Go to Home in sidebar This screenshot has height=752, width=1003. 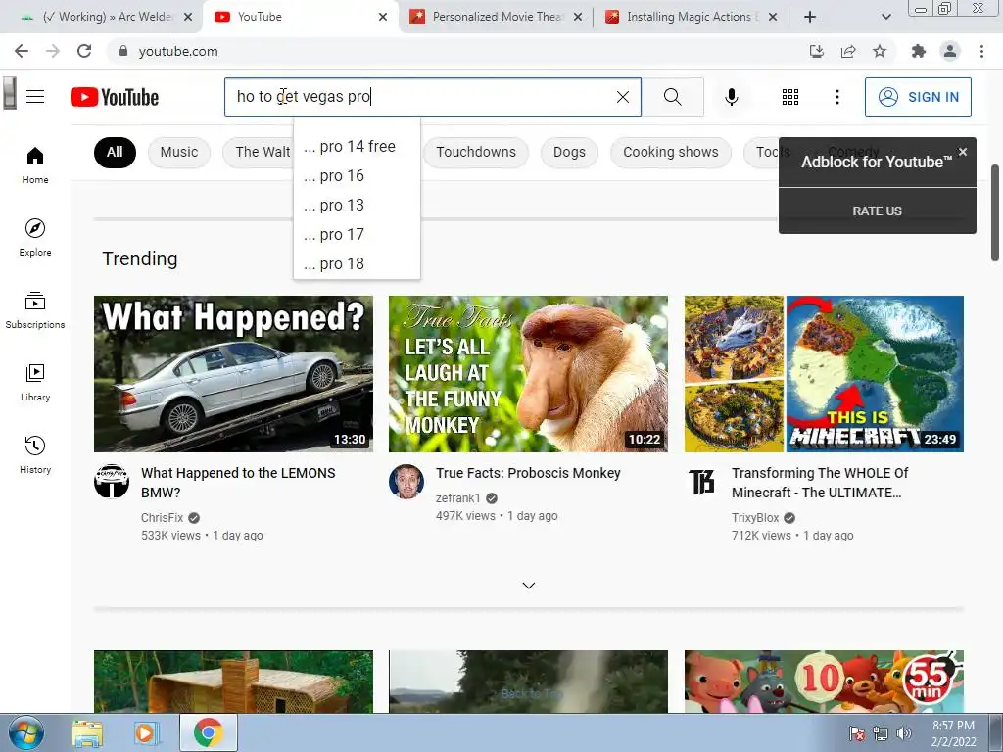(35, 164)
